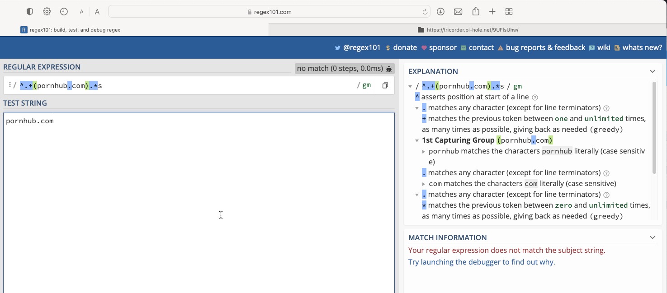This screenshot has width=667, height=293.
Task: Expand the 'com matches the characters' node
Action: pos(424,184)
